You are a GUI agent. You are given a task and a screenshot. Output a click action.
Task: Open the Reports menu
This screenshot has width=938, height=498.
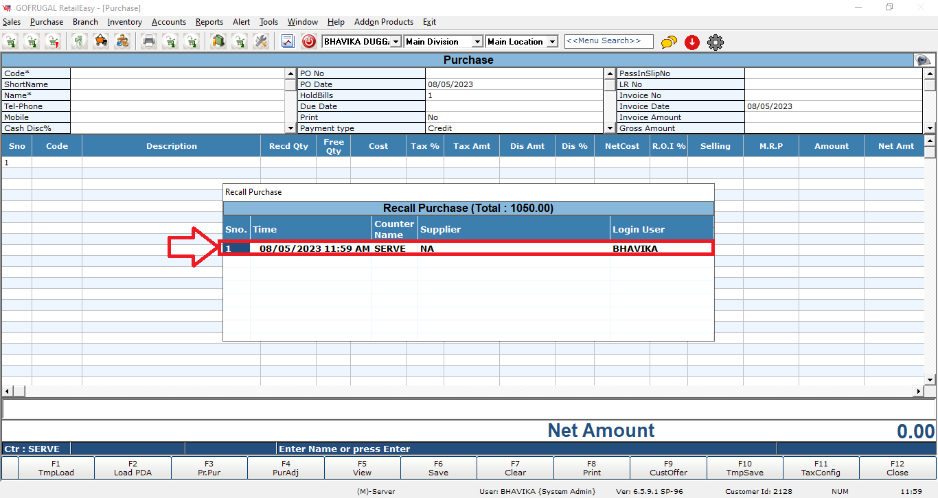click(x=209, y=22)
